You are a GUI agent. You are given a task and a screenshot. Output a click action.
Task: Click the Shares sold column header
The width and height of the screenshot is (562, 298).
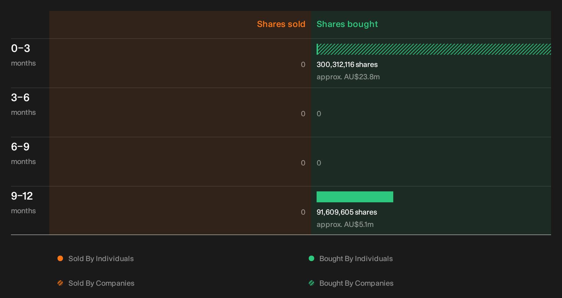point(281,24)
